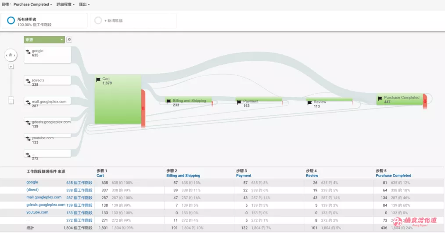Click the Review column header link
445x233 pixels.
tap(312, 176)
